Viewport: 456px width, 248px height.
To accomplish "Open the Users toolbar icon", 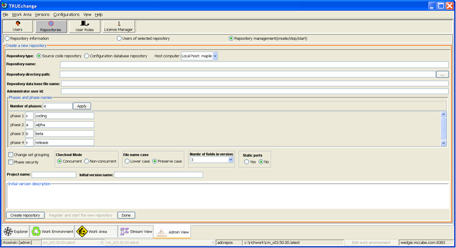I will coord(17,26).
